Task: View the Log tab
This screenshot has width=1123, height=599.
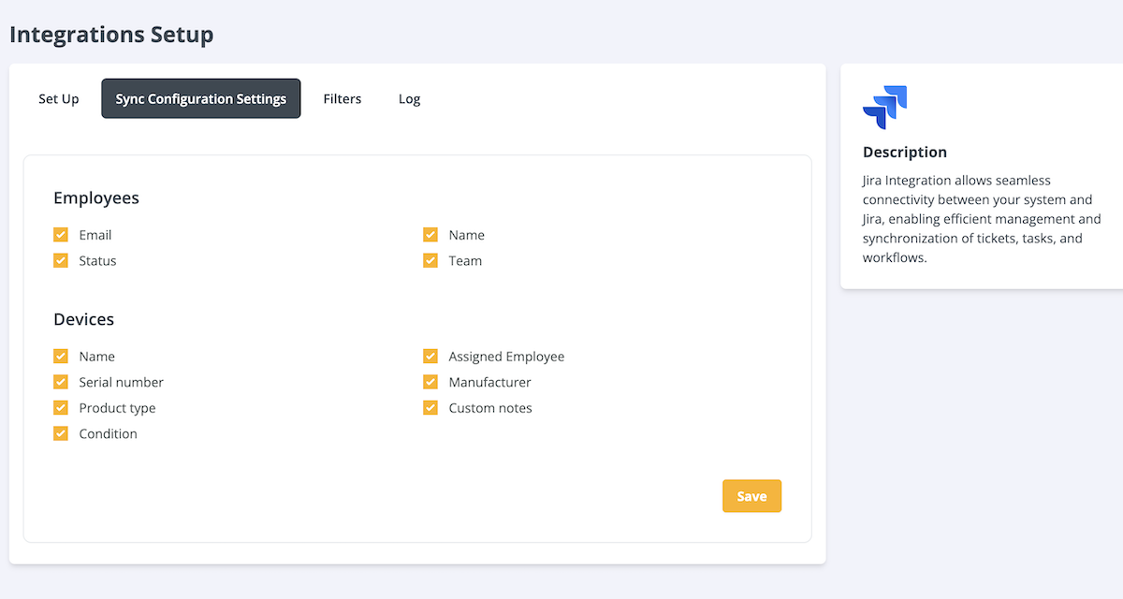Action: [409, 98]
